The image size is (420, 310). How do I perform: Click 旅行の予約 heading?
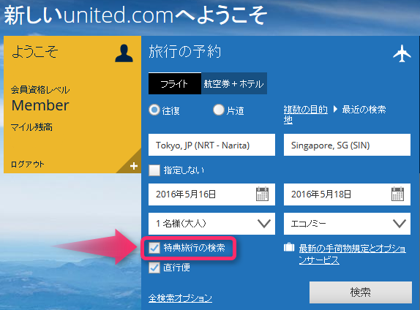pos(185,52)
